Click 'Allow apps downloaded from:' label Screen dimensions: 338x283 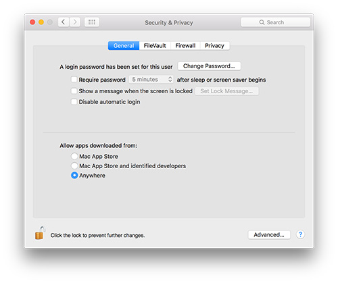coord(98,146)
